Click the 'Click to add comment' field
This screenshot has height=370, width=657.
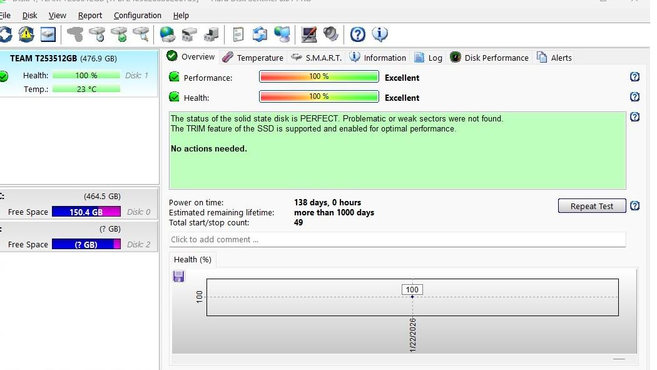(397, 239)
